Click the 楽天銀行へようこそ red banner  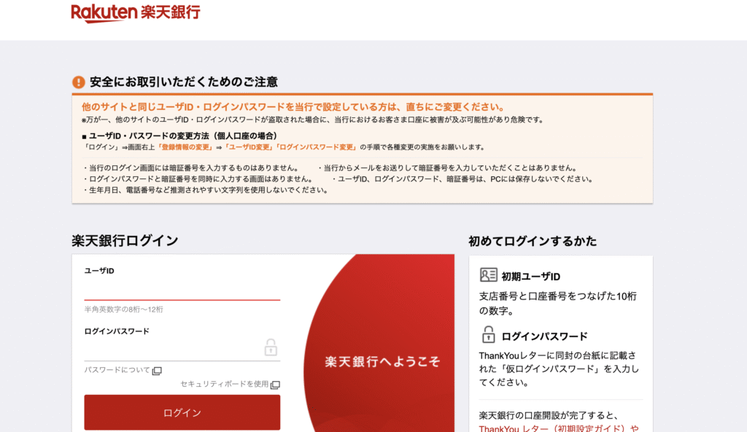tap(382, 361)
